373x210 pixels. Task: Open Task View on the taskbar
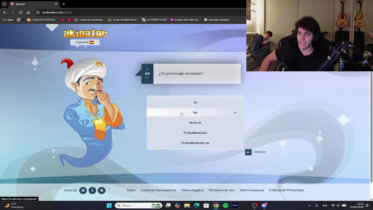[x=168, y=206]
